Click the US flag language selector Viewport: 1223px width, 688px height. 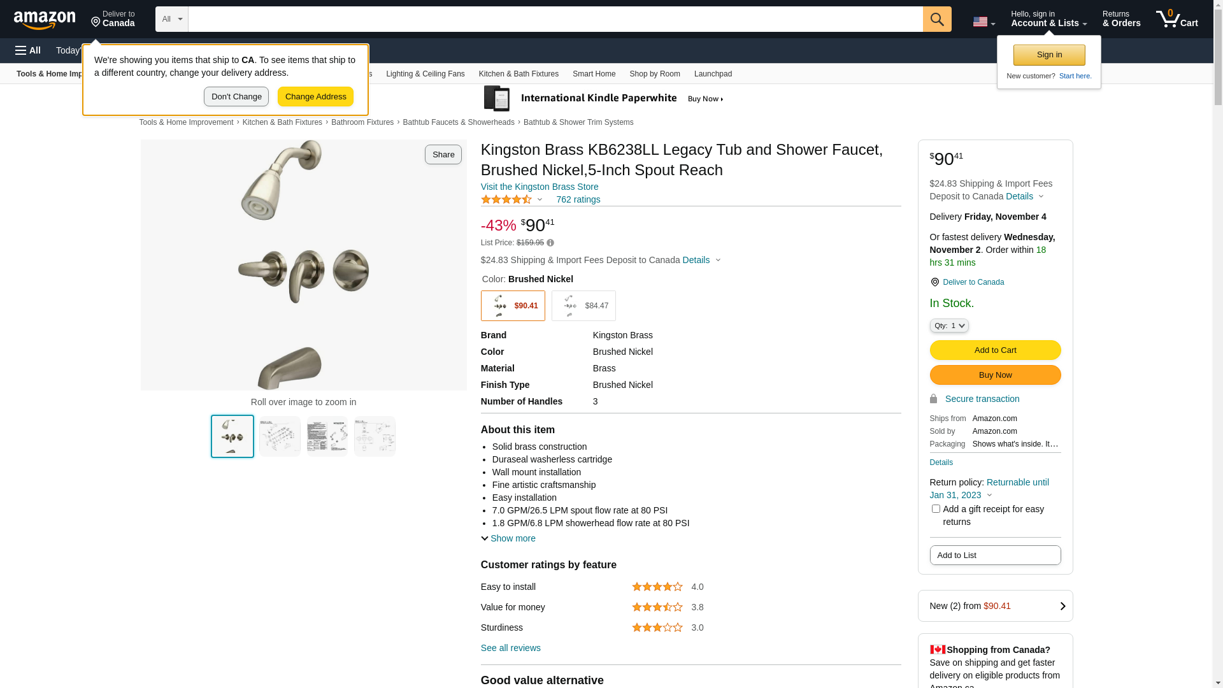(x=984, y=22)
